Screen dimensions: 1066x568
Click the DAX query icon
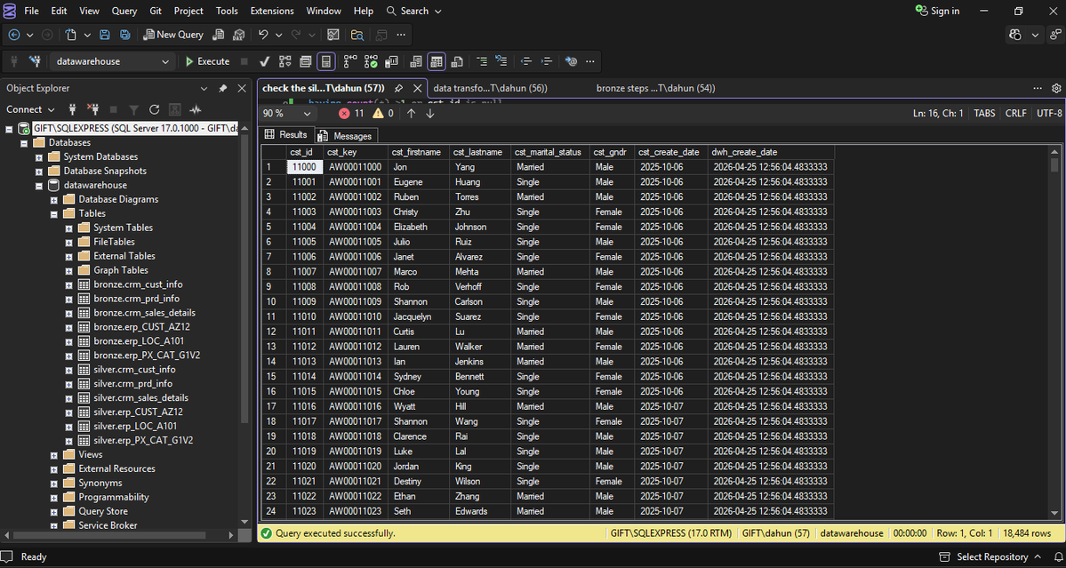click(x=238, y=35)
